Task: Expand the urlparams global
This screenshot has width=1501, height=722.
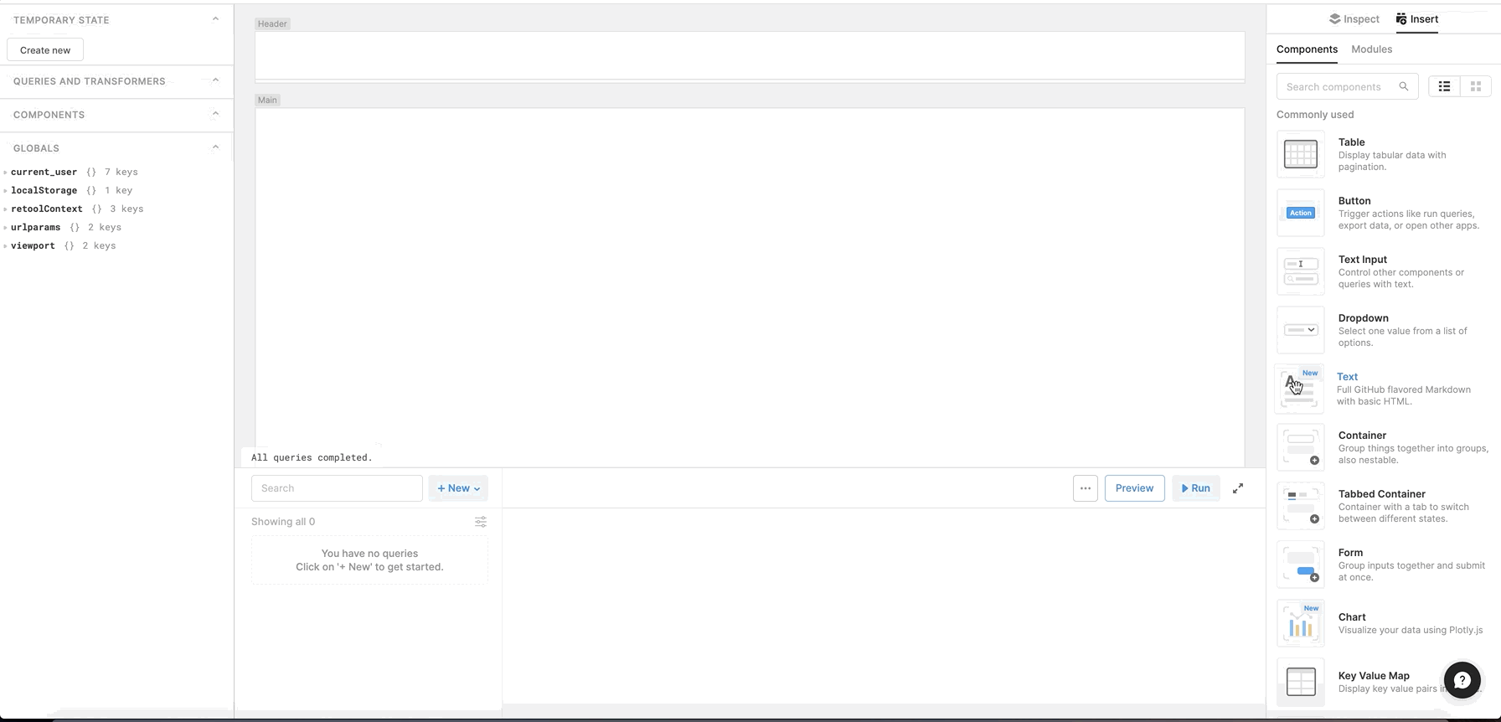Action: click(x=5, y=227)
